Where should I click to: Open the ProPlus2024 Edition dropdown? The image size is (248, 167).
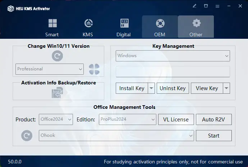click(128, 120)
